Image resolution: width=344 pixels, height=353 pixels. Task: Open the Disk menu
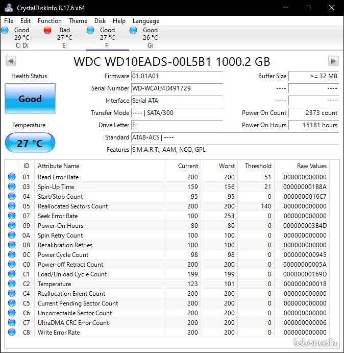100,21
